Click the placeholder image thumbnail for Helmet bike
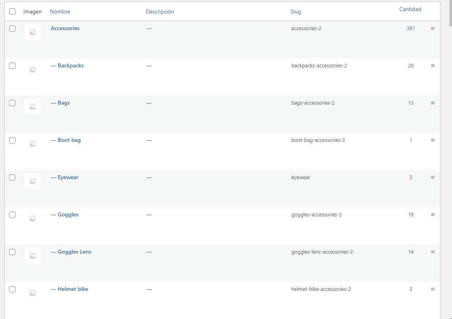This screenshot has height=319, width=452. click(32, 292)
